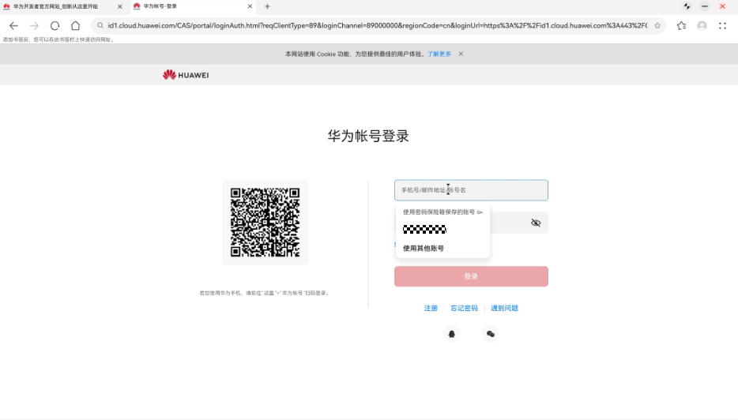Open the 了解更多 cookie link

(x=439, y=54)
